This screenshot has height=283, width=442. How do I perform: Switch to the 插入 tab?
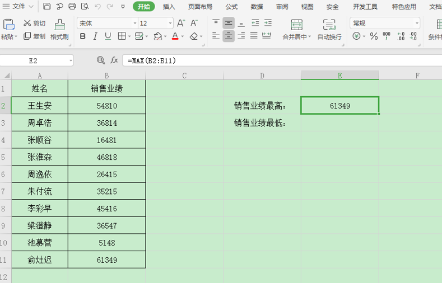pyautogui.click(x=169, y=7)
